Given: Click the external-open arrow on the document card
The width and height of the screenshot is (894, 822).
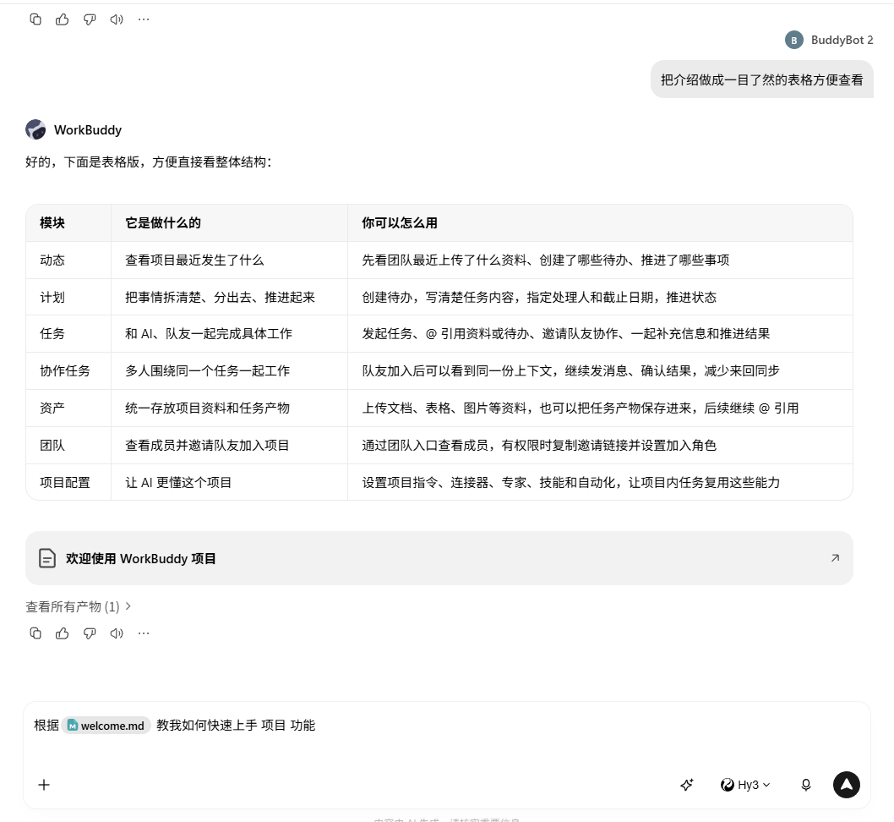Looking at the screenshot, I should pyautogui.click(x=836, y=558).
